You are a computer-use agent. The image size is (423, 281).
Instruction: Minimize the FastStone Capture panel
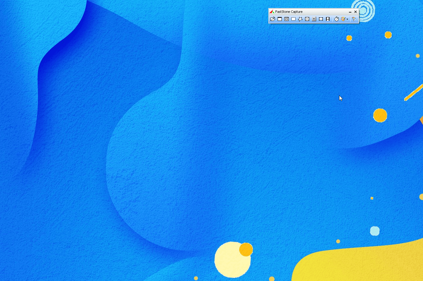pyautogui.click(x=350, y=12)
